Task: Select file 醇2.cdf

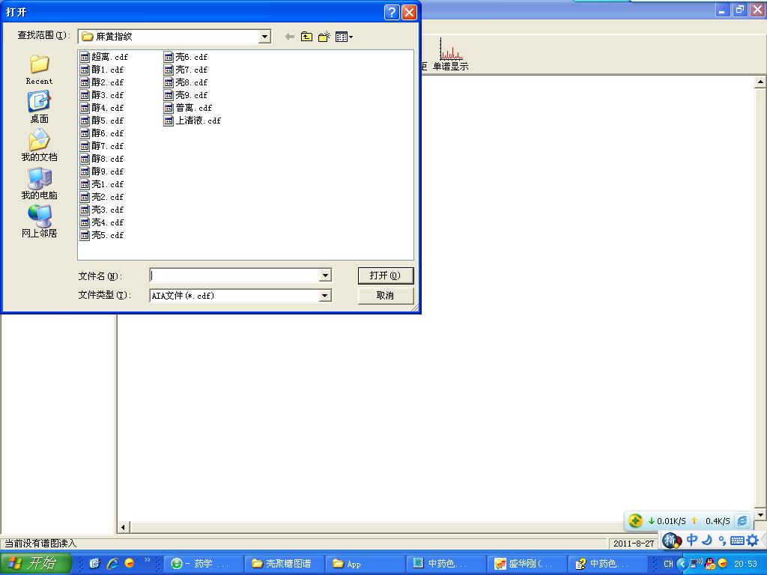Action: click(x=102, y=82)
